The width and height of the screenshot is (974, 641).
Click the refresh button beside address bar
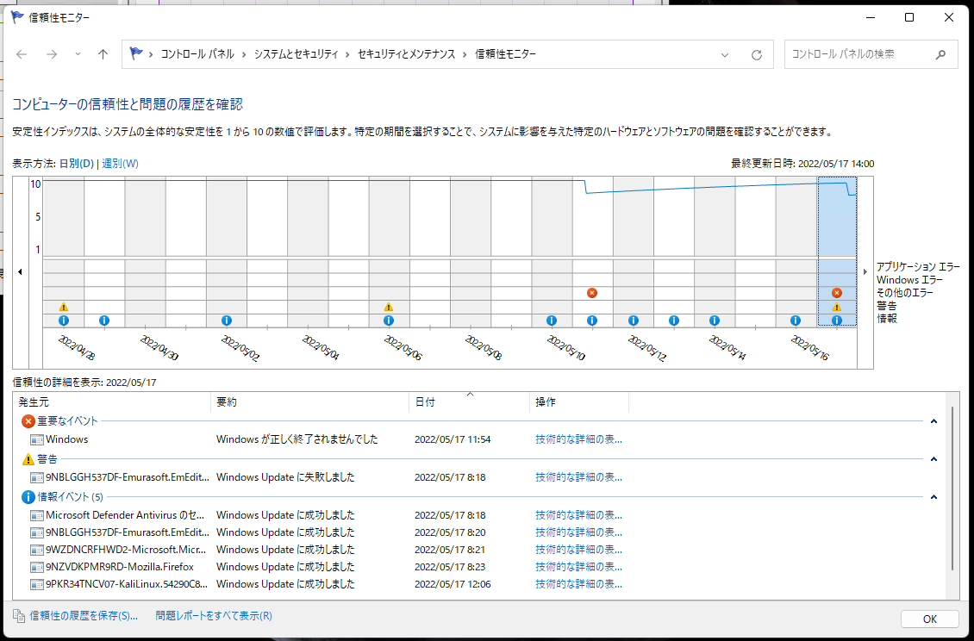tap(757, 54)
